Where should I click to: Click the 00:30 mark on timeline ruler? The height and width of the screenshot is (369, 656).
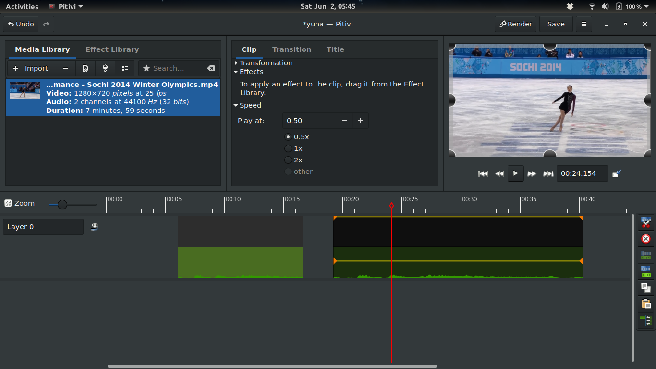coord(469,199)
